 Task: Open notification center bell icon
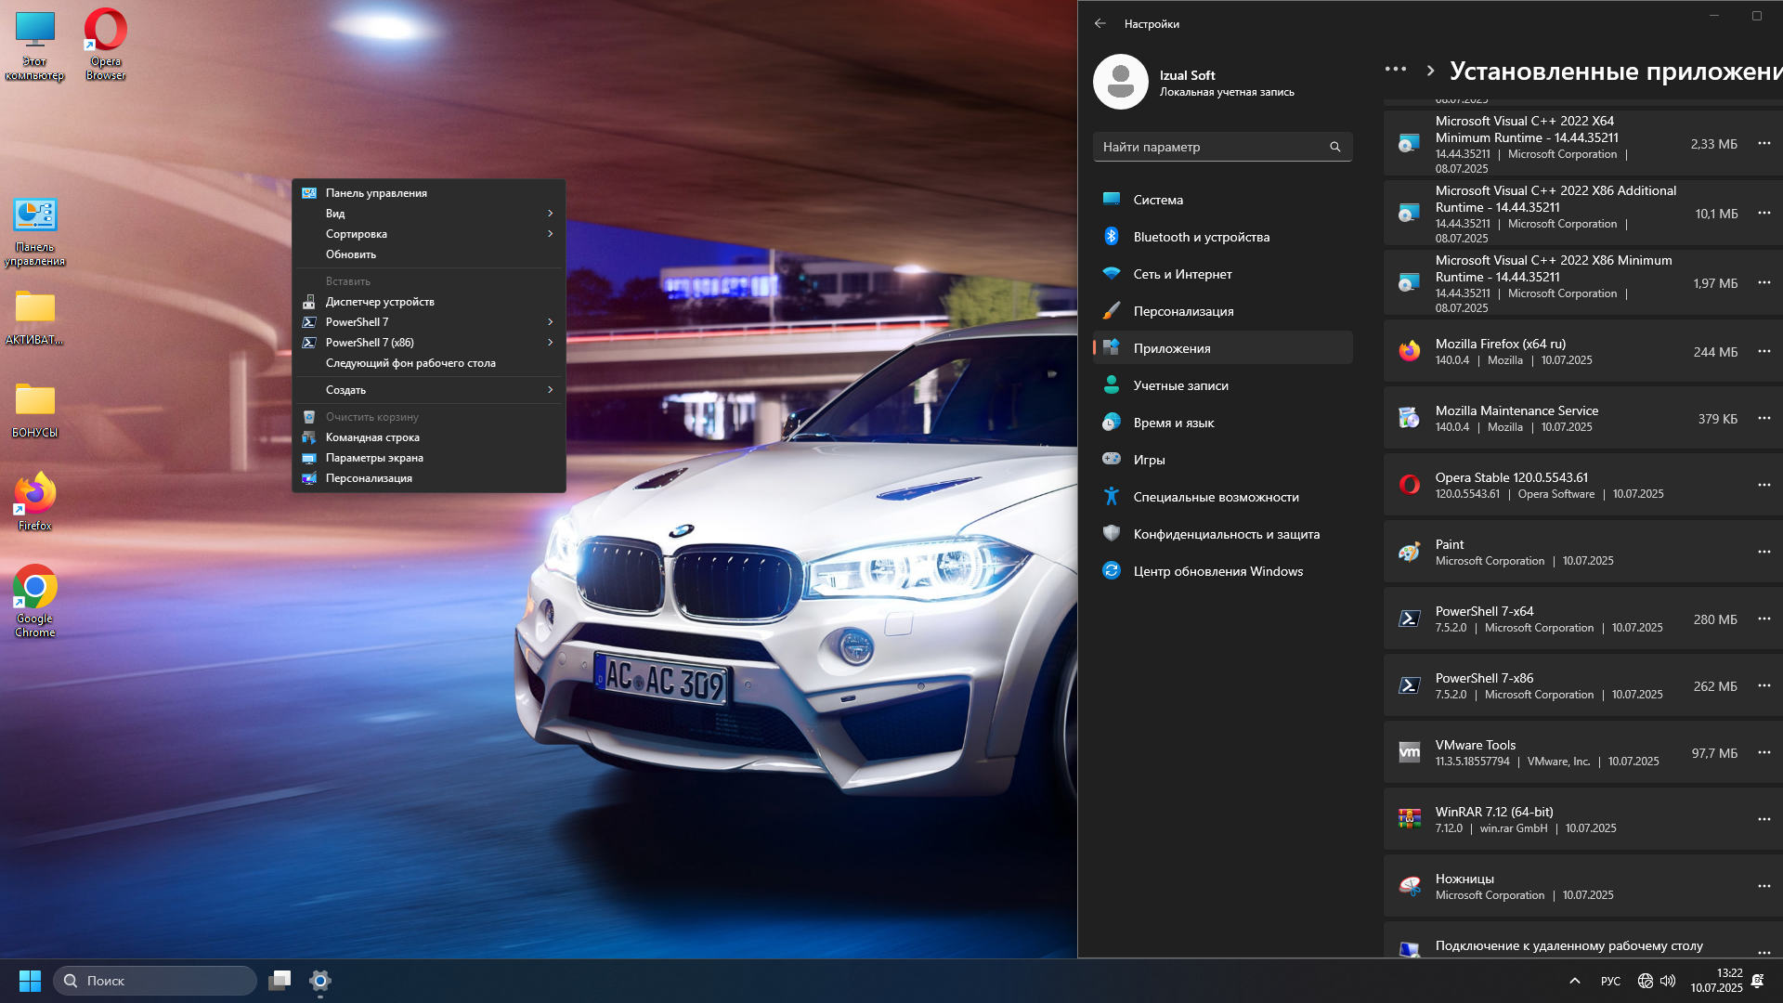[x=1757, y=981]
